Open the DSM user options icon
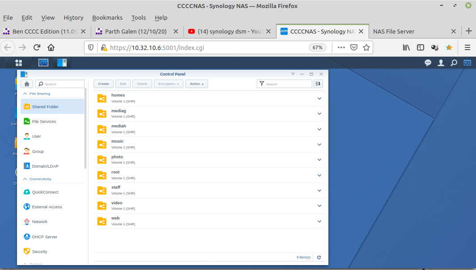 coord(441,63)
